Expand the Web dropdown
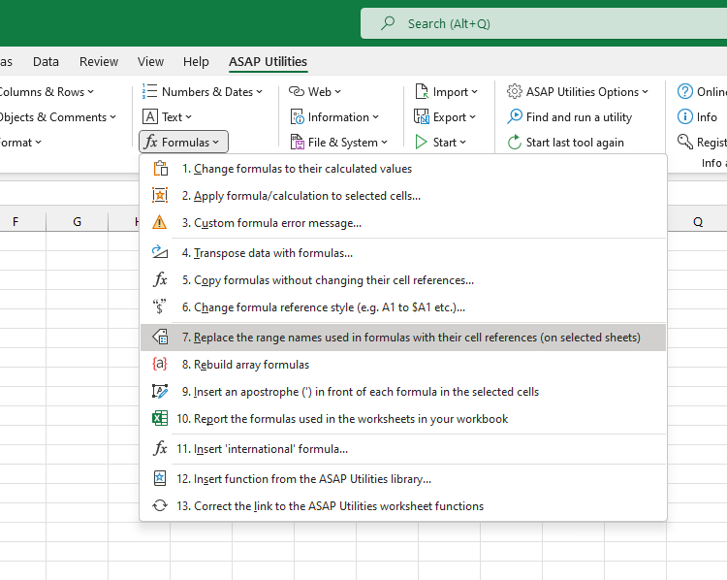 point(315,92)
